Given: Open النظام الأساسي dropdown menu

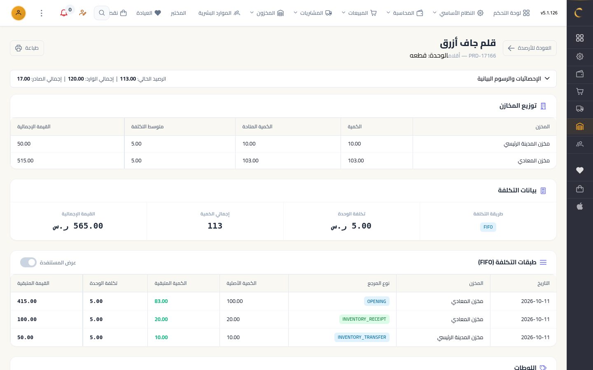Looking at the screenshot, I should [458, 13].
